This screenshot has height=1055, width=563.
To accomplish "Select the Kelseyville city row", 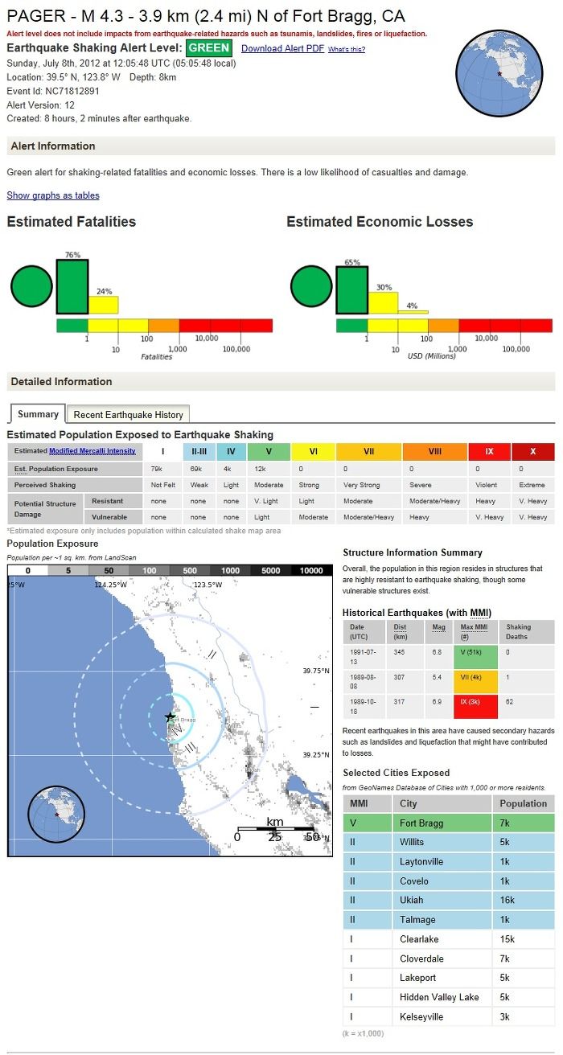I will (449, 1016).
